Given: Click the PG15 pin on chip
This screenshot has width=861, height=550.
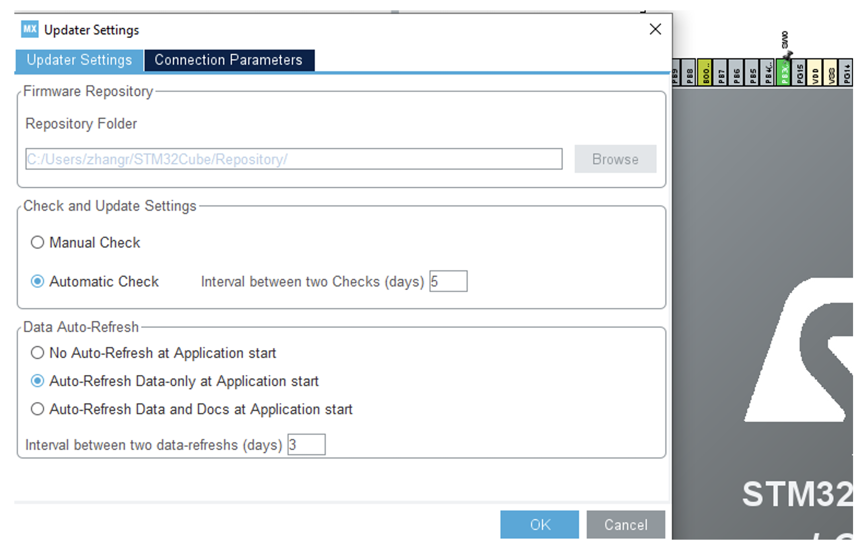Looking at the screenshot, I should click(800, 72).
